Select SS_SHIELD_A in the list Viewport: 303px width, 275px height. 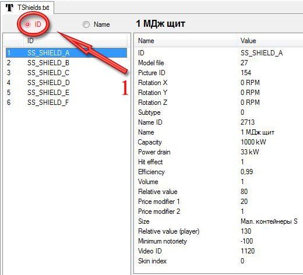pos(66,53)
